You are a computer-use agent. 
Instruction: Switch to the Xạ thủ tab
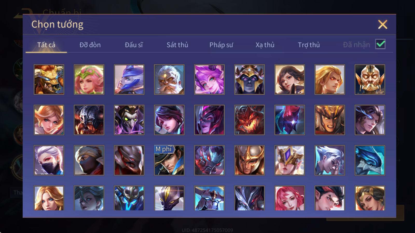coord(265,45)
